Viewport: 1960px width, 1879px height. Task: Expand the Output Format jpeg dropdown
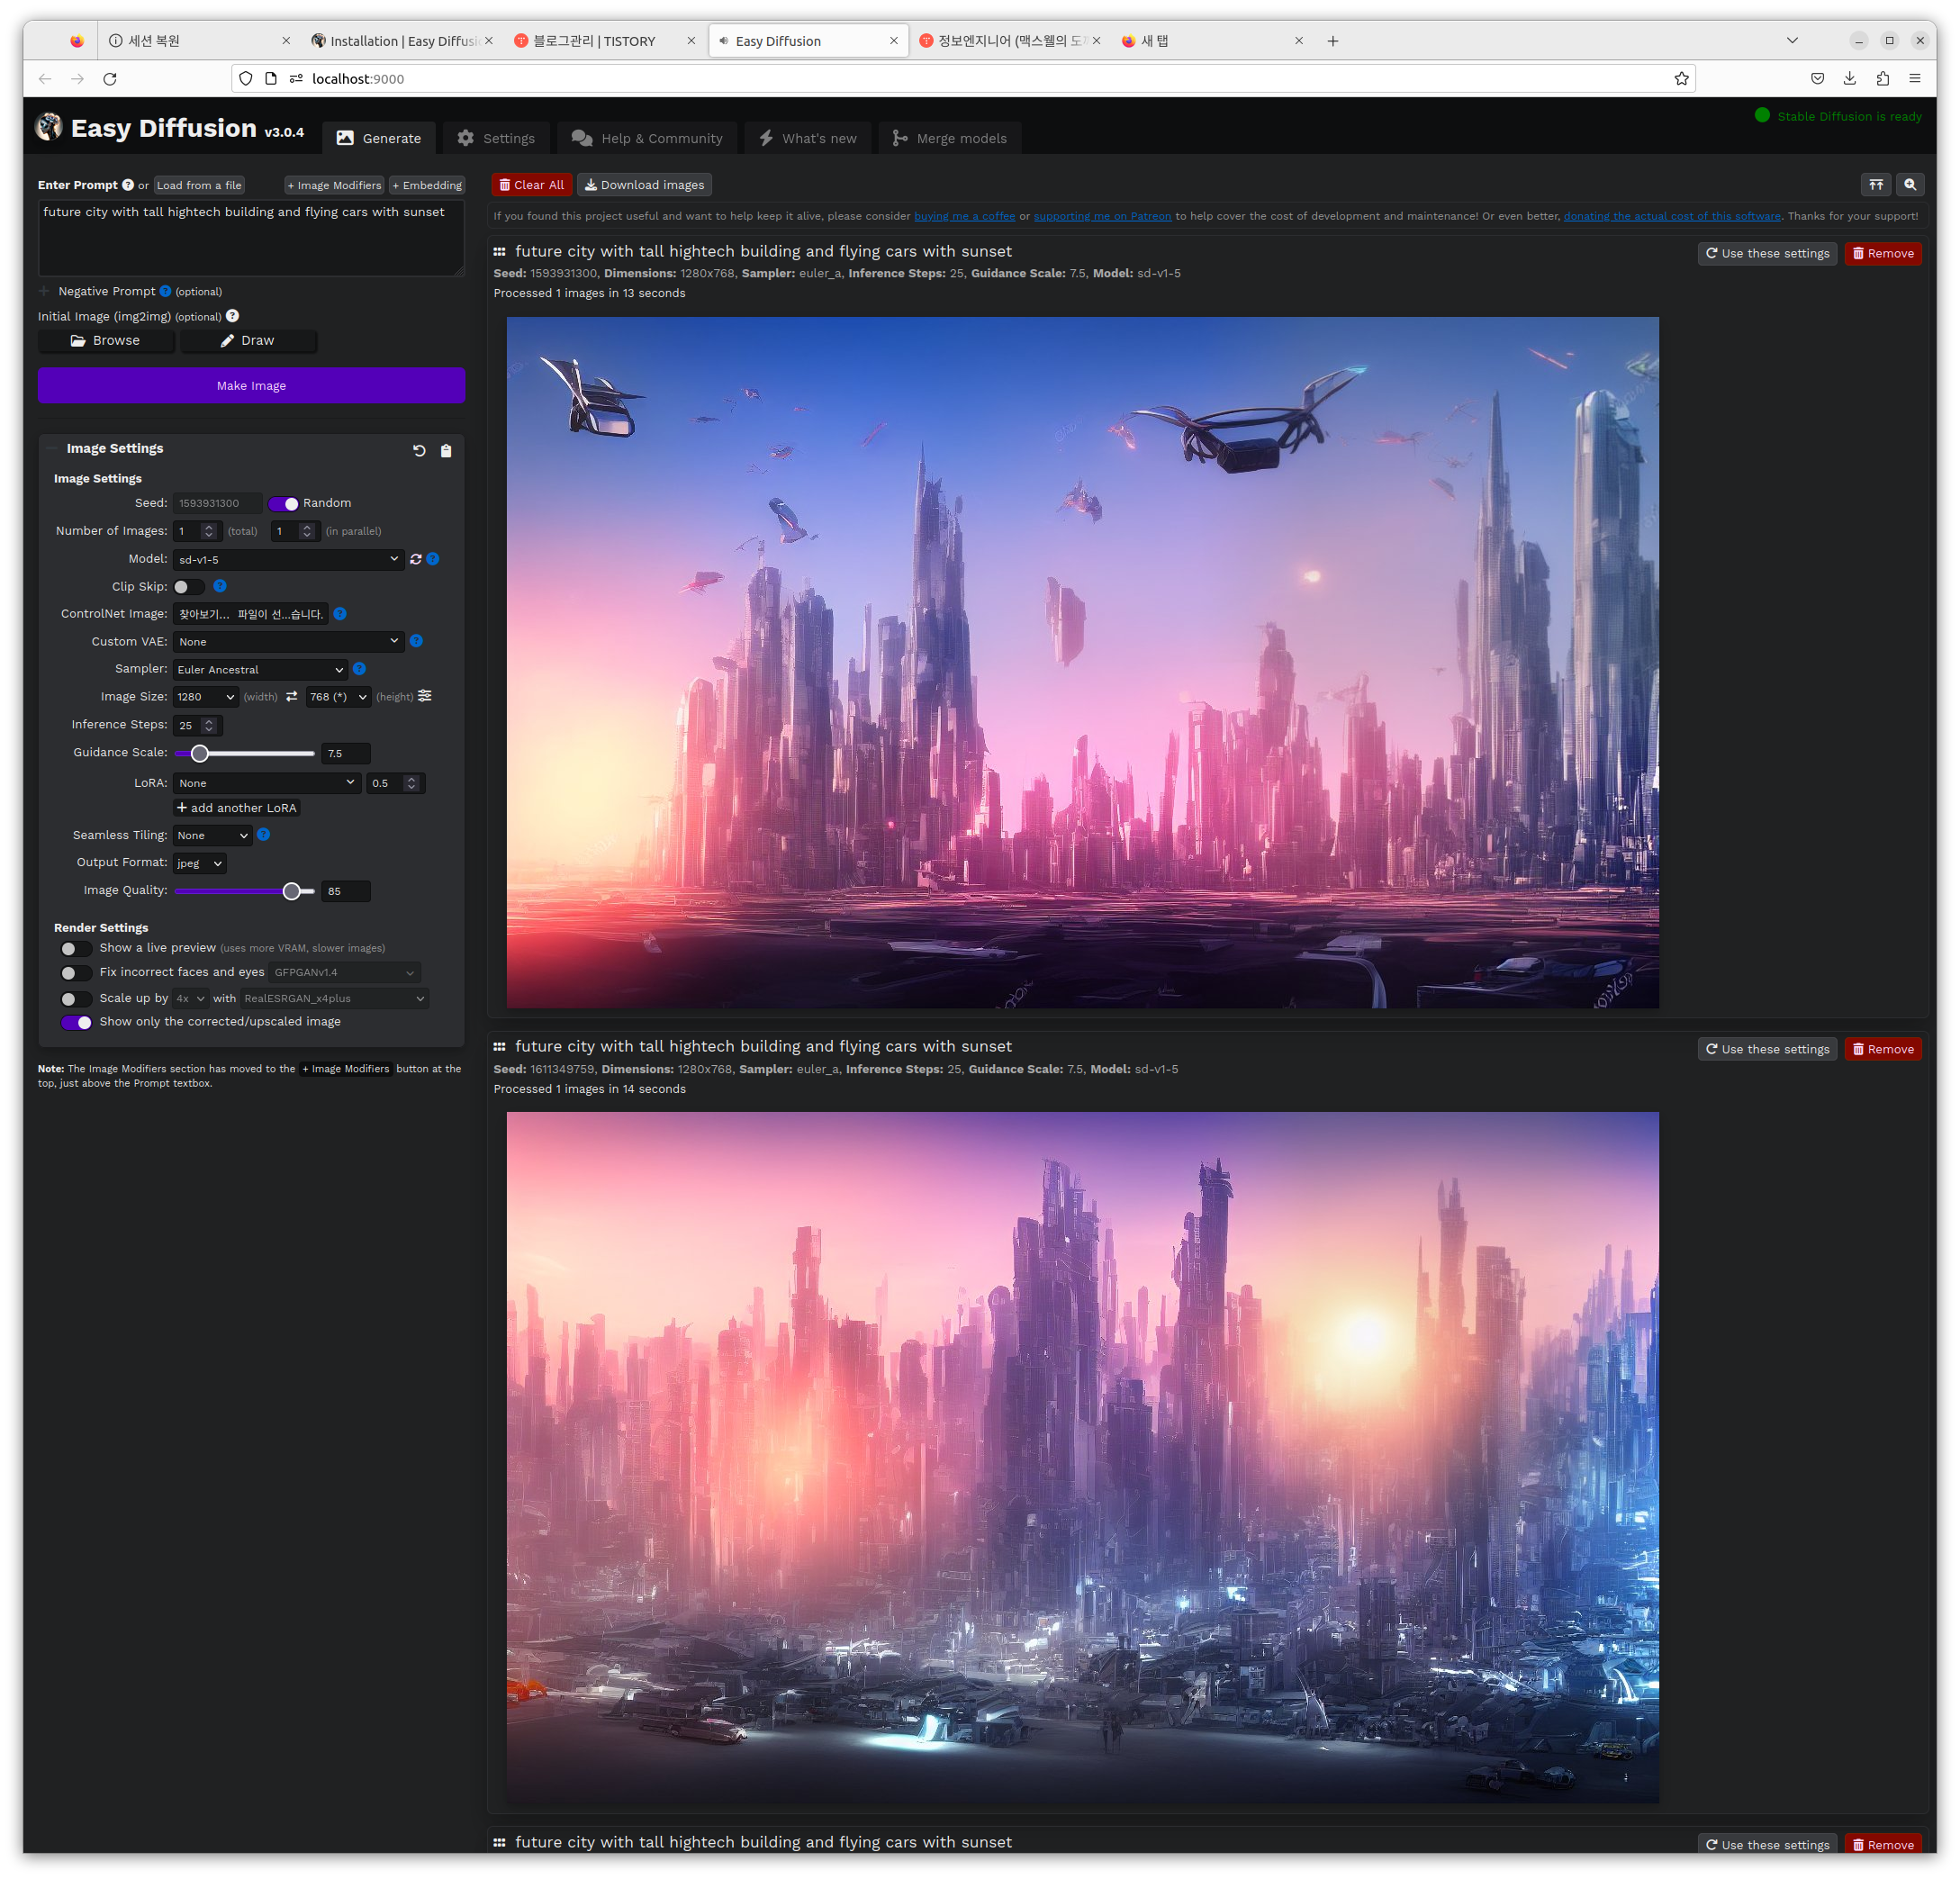199,863
